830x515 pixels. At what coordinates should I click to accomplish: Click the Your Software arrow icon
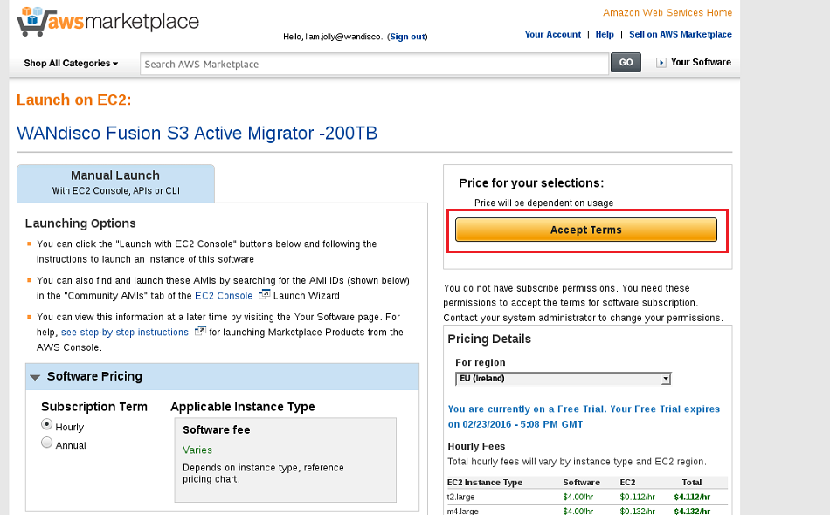pos(661,62)
